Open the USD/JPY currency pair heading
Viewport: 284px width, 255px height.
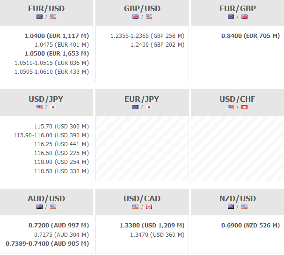[46, 99]
